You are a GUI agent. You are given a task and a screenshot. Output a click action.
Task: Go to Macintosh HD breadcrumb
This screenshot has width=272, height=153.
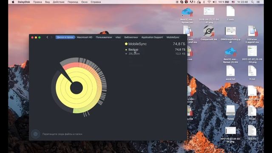pos(85,37)
